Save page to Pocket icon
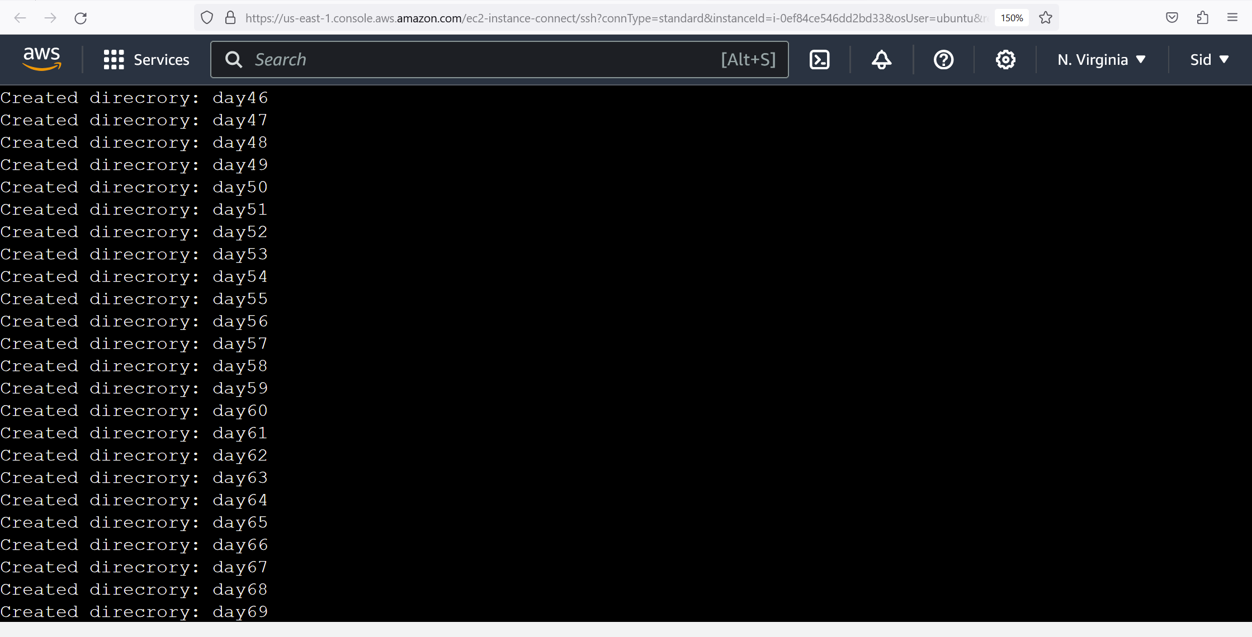This screenshot has height=637, width=1252. coord(1172,18)
